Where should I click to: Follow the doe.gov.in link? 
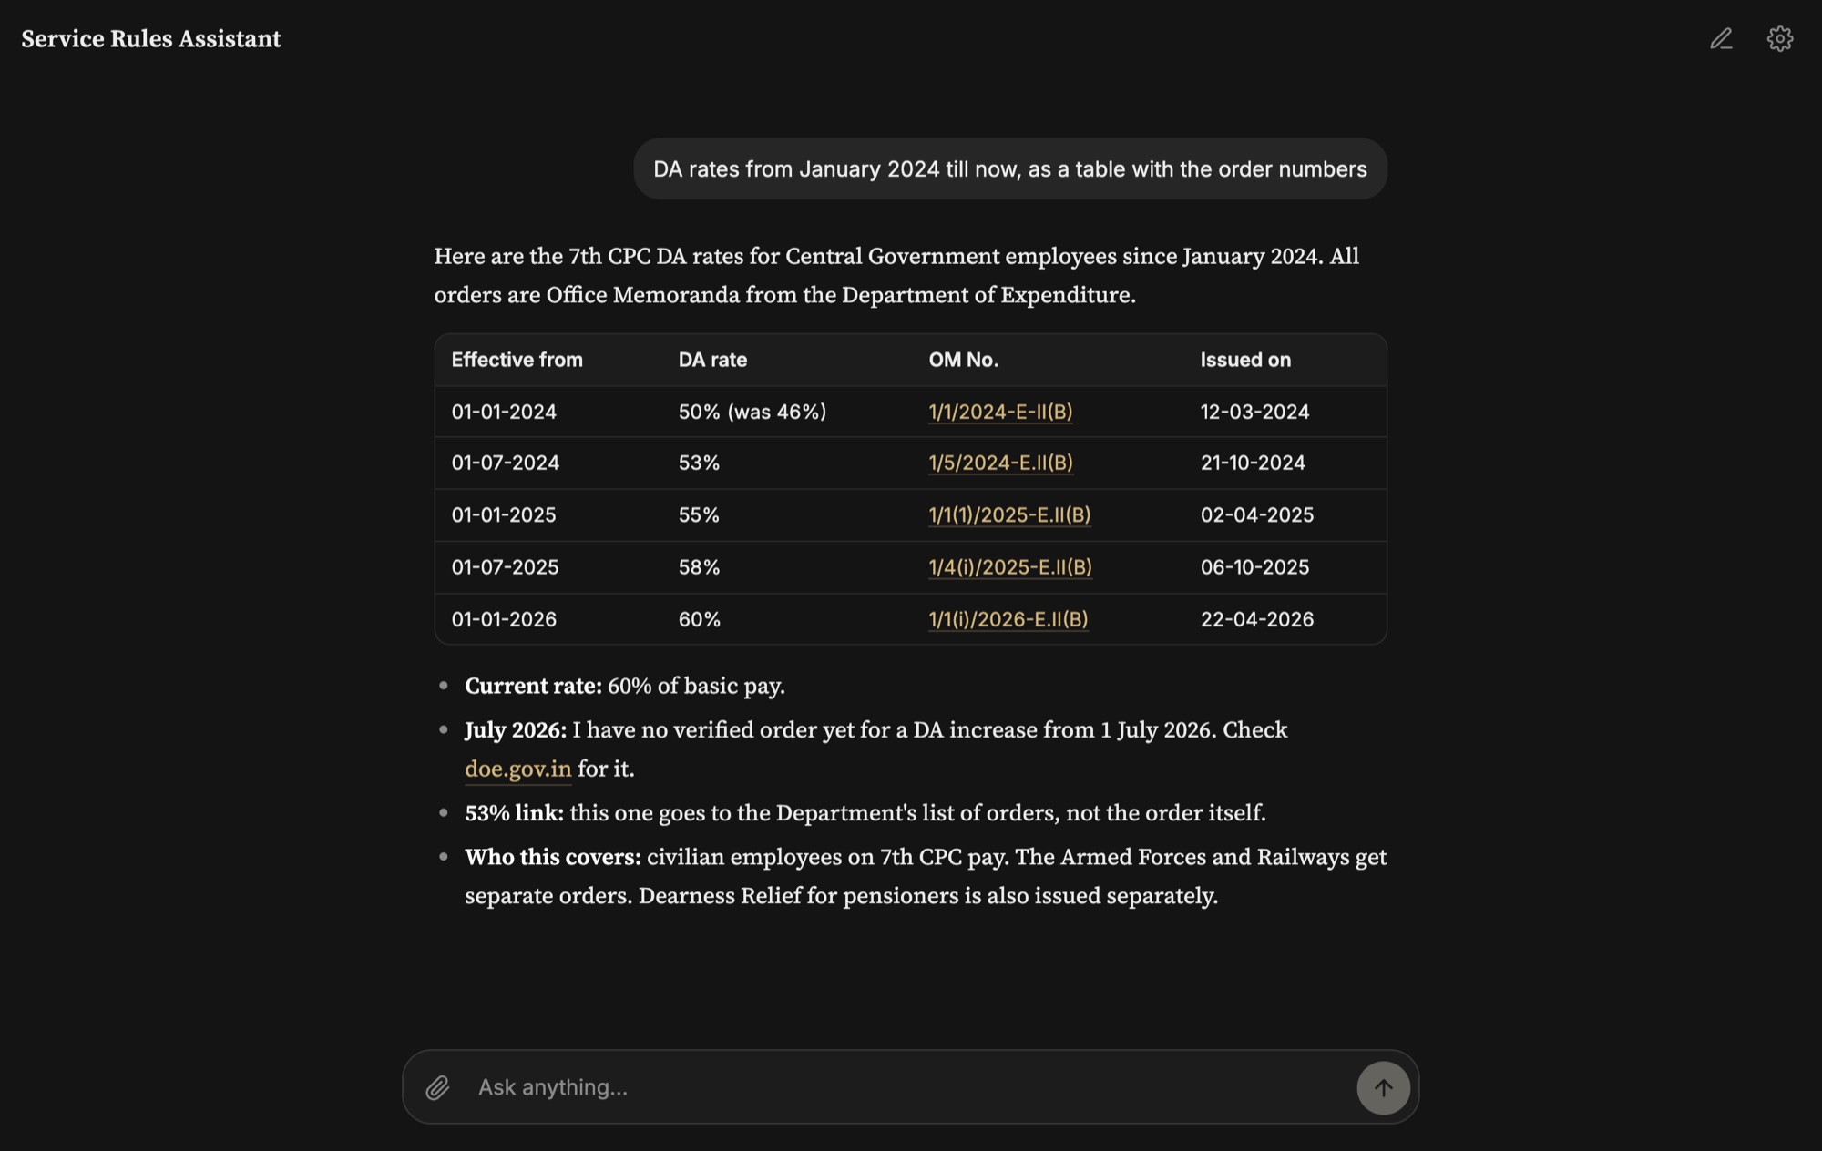(518, 769)
